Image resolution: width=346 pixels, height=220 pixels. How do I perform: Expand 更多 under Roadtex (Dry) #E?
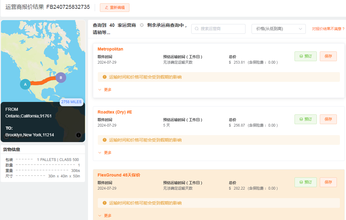click(x=105, y=153)
